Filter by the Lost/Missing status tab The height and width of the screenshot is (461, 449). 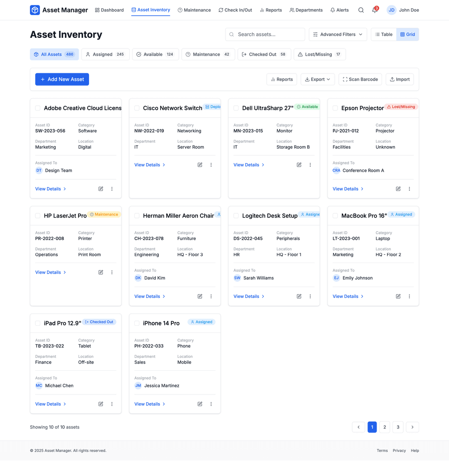320,54
